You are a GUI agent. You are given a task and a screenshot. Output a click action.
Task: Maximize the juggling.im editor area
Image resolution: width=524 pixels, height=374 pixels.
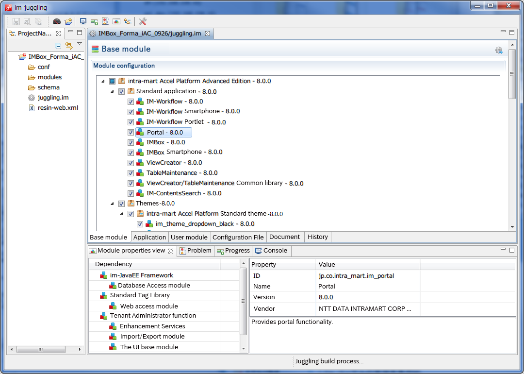pyautogui.click(x=512, y=33)
